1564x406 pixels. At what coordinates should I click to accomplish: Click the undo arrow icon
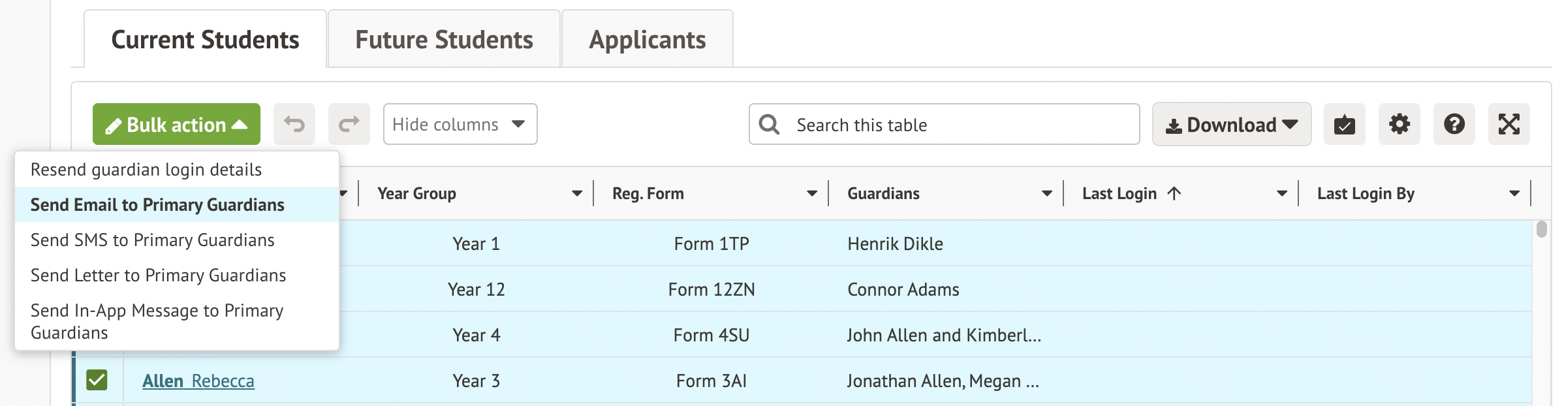click(x=294, y=124)
